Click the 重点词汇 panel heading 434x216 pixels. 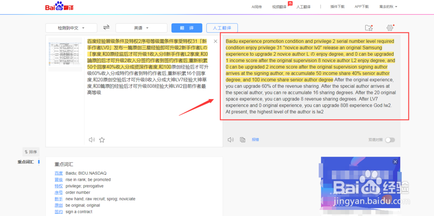click(64, 164)
